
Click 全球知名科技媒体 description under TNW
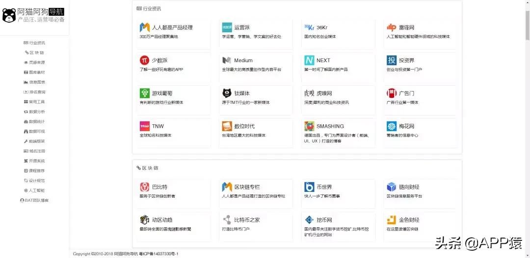click(156, 135)
